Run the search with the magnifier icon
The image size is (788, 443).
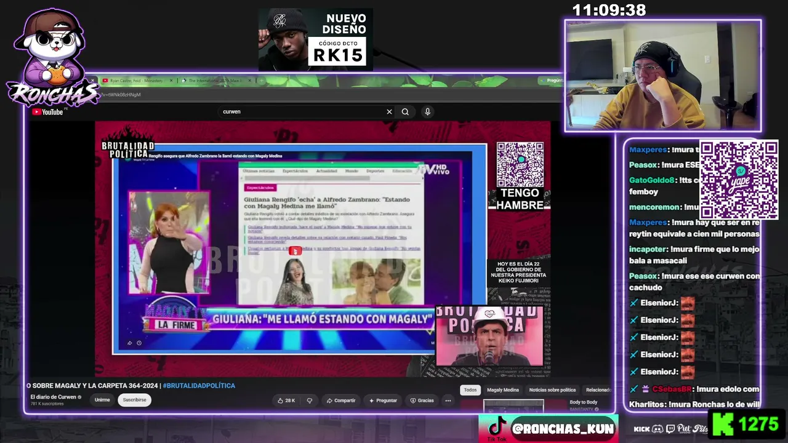coord(405,112)
